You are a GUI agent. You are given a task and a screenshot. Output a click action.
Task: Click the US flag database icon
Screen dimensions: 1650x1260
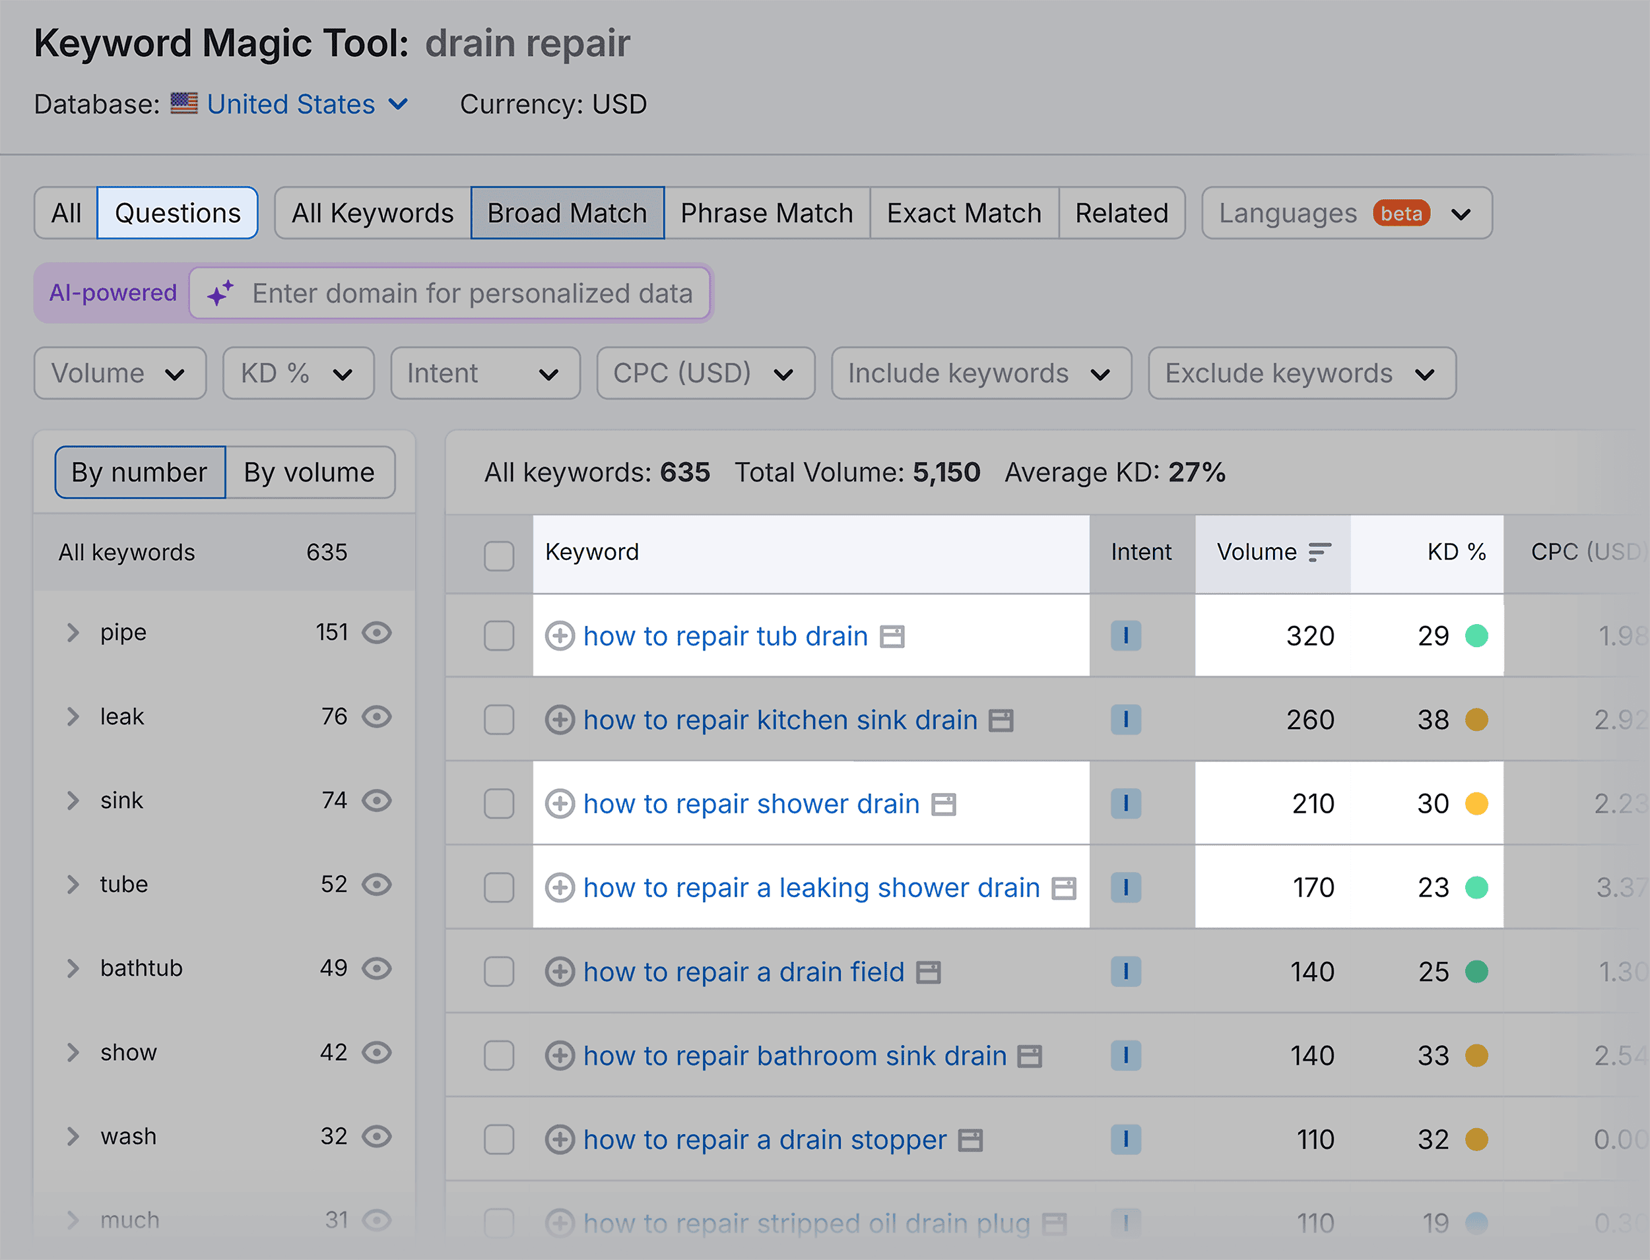[184, 104]
